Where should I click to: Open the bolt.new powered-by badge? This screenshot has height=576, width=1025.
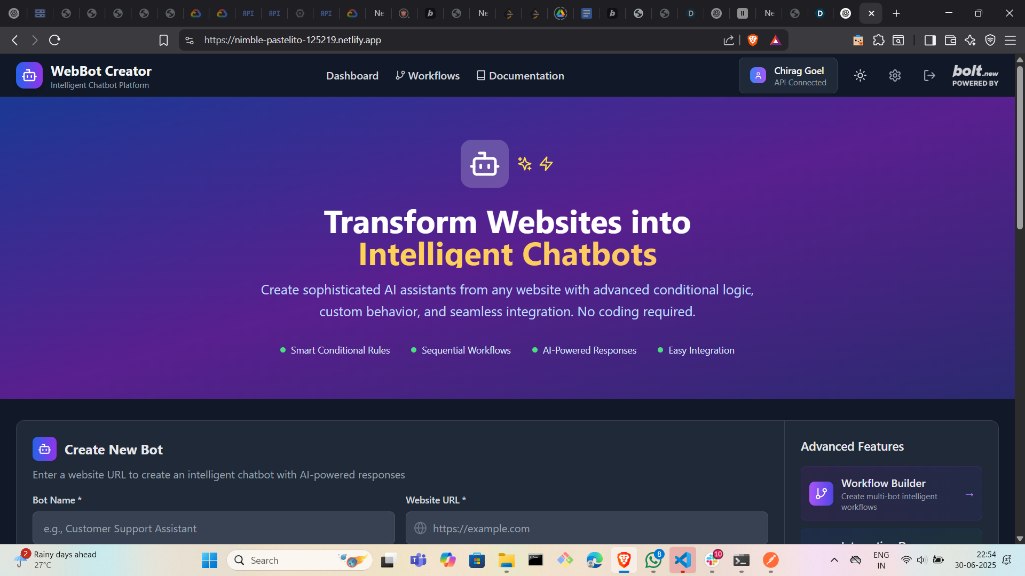tap(975, 76)
